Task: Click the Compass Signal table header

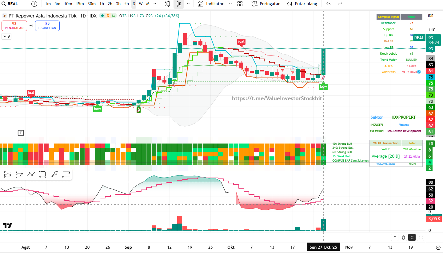Action: [x=389, y=17]
